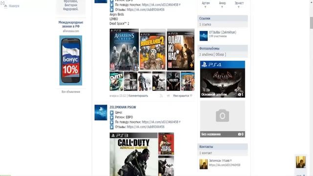Click the arrow bullet icon beside Цена
313x176 pixels.
coord(112,112)
